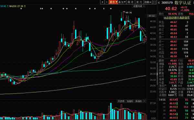Click the 隐藏 hide panel button
Screen dimensions: 194x120
(148, 2)
